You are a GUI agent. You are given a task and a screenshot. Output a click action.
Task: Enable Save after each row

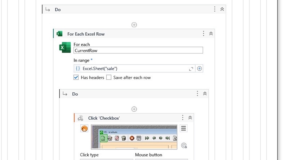tap(109, 77)
